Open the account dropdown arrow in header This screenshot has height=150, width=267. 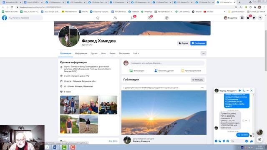click(x=260, y=17)
